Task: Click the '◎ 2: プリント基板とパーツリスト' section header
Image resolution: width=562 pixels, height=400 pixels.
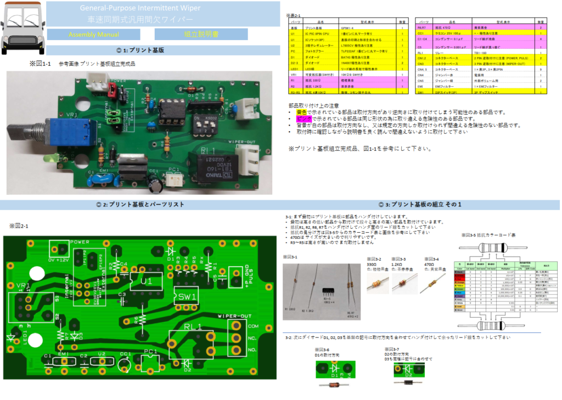Action: pyautogui.click(x=140, y=204)
